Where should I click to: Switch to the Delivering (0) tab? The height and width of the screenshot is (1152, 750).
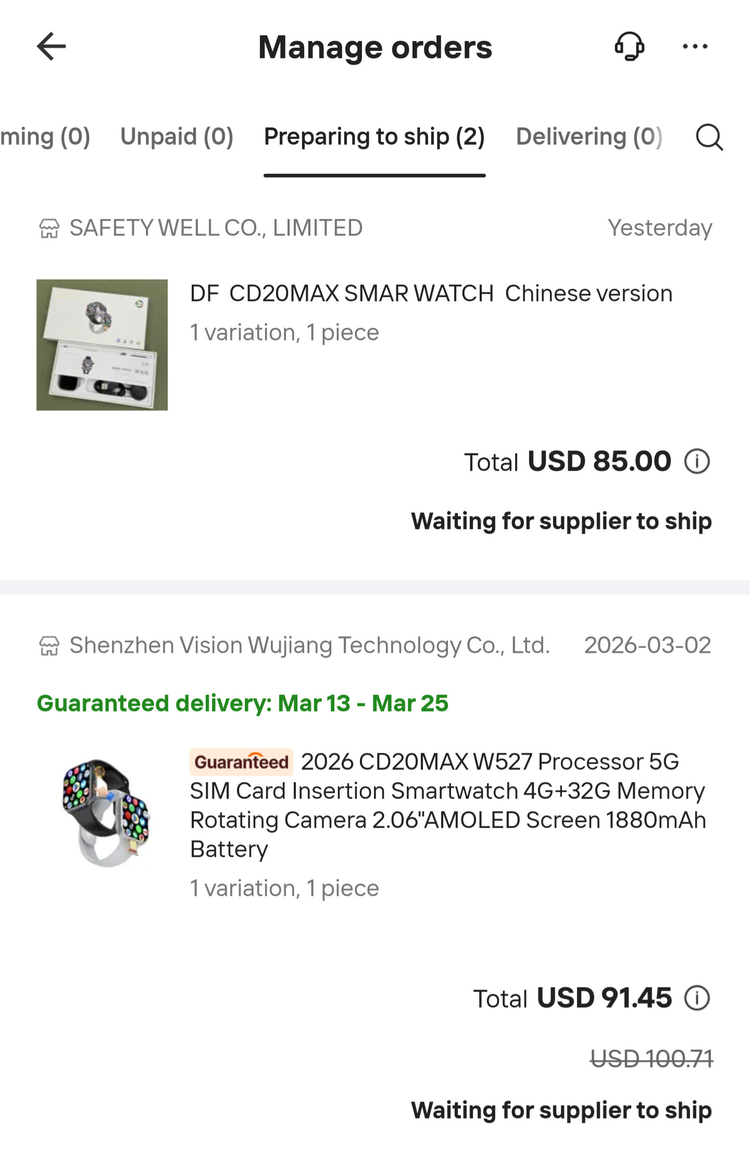[x=589, y=137]
